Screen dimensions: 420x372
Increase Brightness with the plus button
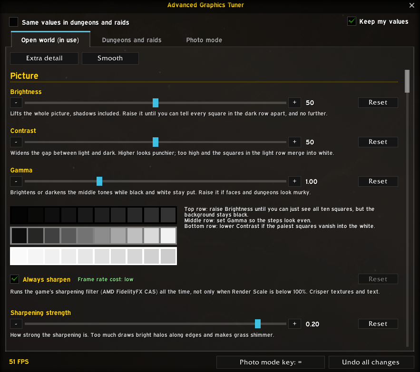(294, 103)
